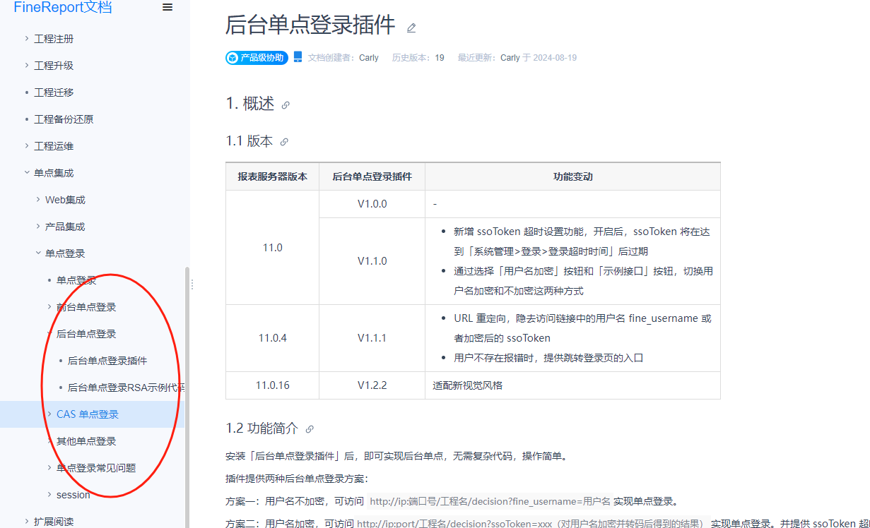Expand the 工程注册 tree node
The height and width of the screenshot is (528, 870).
point(27,39)
